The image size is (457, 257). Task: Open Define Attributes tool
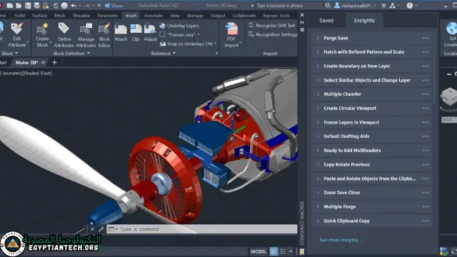64,35
